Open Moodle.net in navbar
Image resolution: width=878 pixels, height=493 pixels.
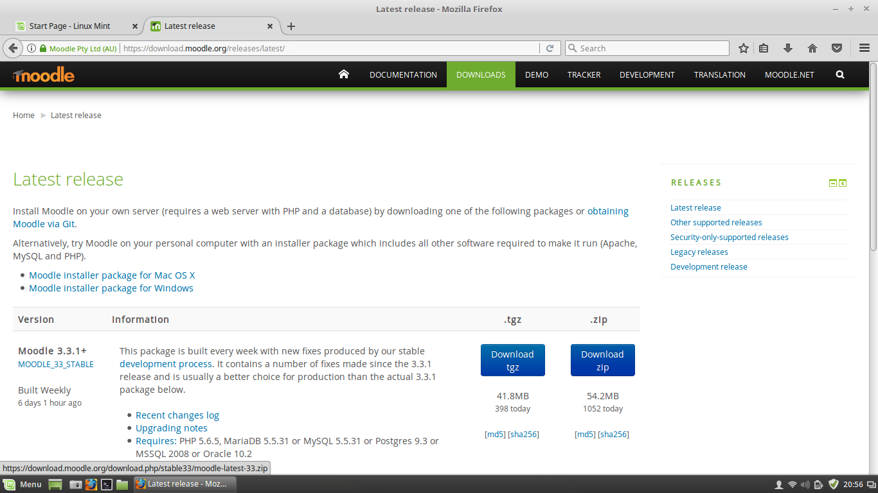[x=789, y=74]
